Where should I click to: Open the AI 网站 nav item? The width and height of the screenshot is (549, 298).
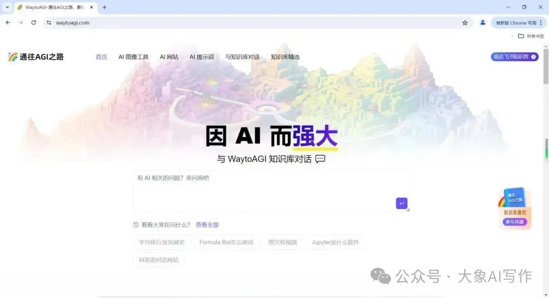coord(169,57)
